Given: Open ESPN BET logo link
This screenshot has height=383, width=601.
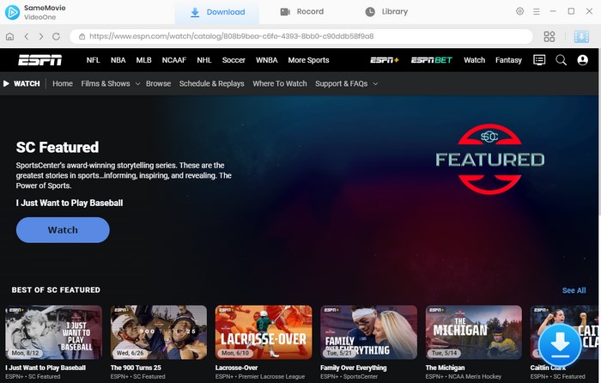Looking at the screenshot, I should click(432, 60).
